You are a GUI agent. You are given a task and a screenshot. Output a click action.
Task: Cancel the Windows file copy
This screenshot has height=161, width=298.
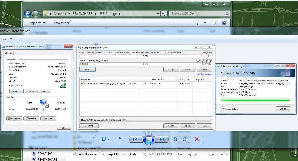tap(283, 109)
